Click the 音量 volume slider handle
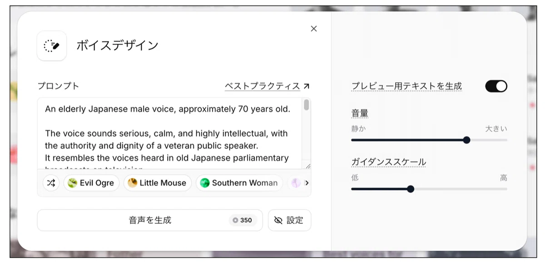This screenshot has height=264, width=545. (466, 140)
